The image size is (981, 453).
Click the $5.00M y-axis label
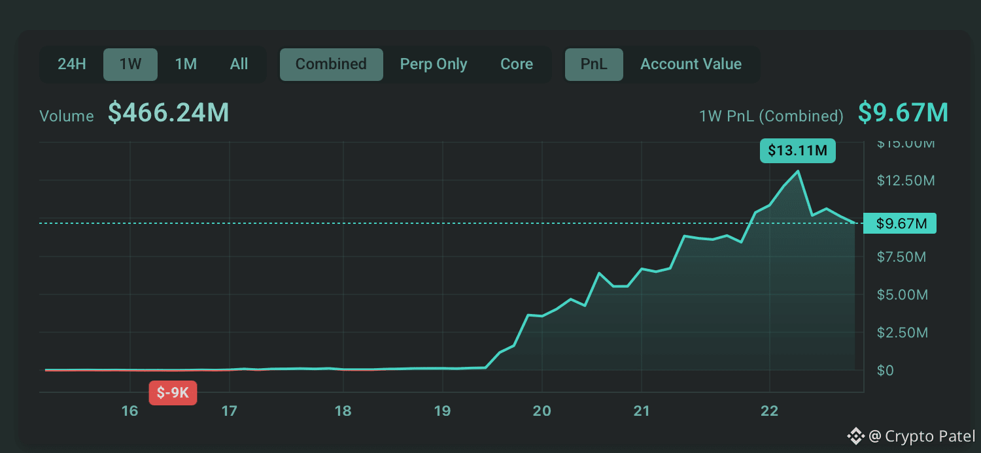(903, 295)
